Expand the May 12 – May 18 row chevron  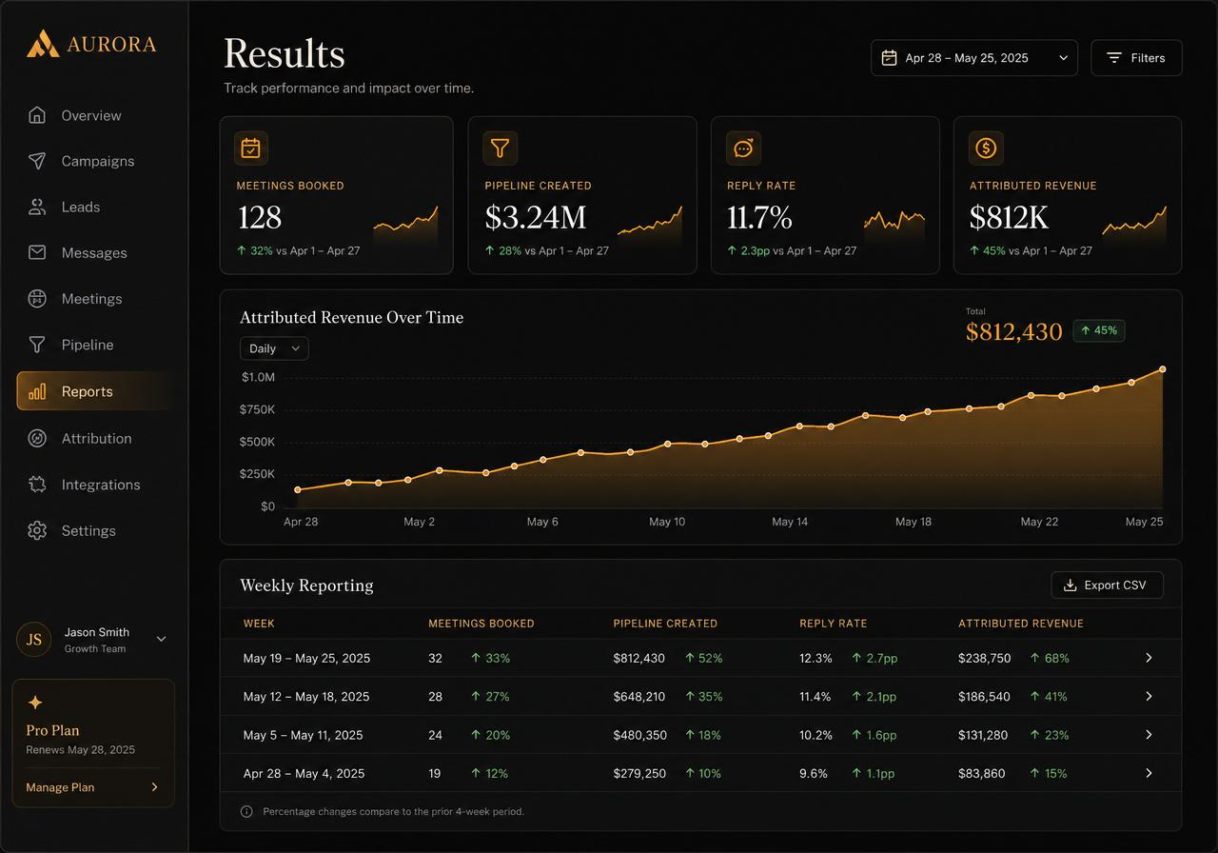[1149, 696]
